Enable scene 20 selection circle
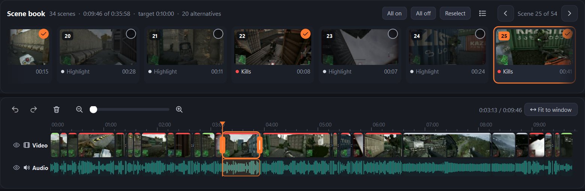Image resolution: width=585 pixels, height=191 pixels. pos(131,34)
